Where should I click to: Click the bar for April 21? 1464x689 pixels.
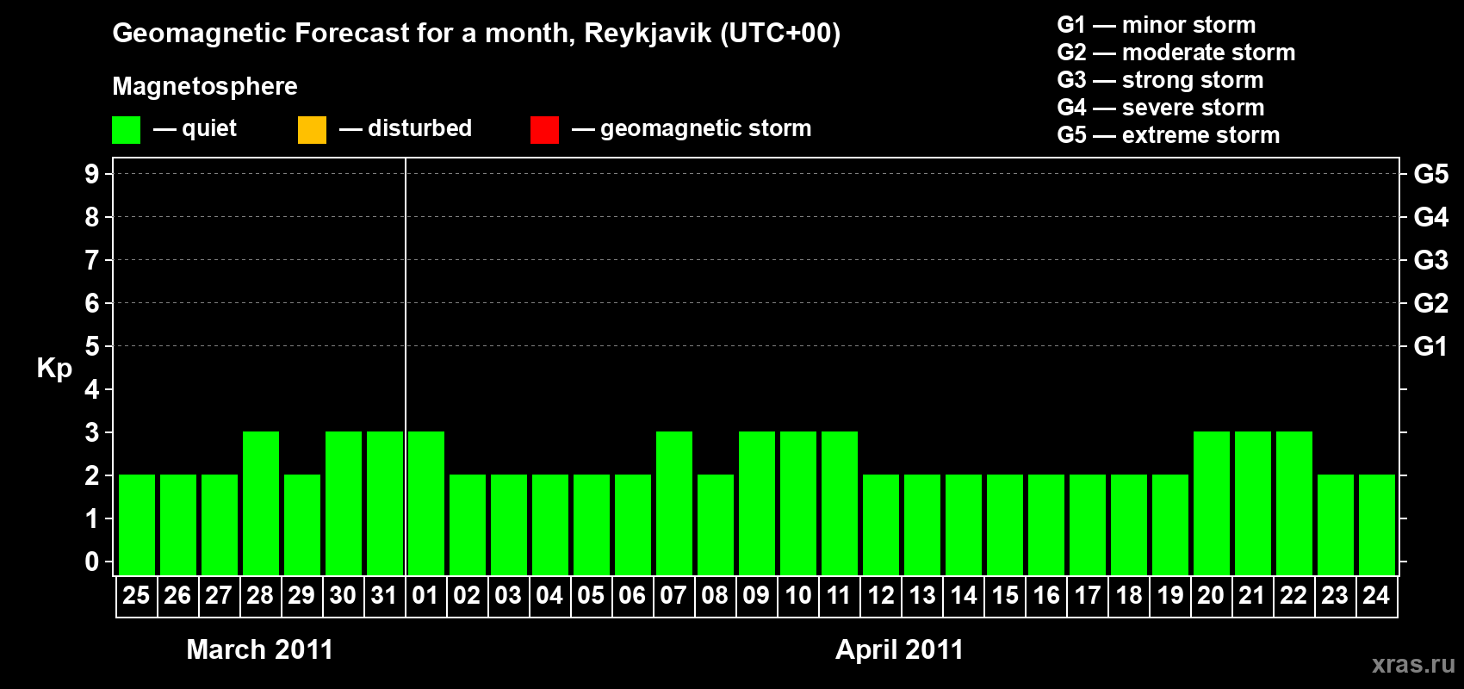point(1253,503)
